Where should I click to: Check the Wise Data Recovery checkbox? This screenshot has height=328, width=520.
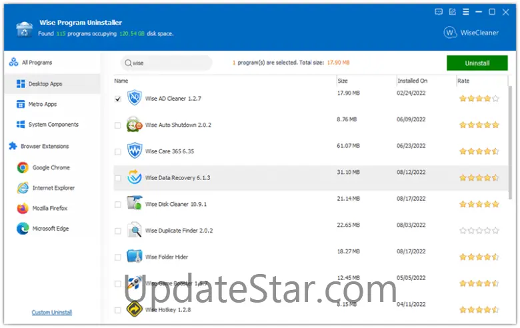(118, 178)
